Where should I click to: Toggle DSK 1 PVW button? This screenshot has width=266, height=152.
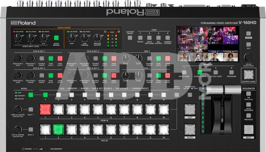coord(158,59)
